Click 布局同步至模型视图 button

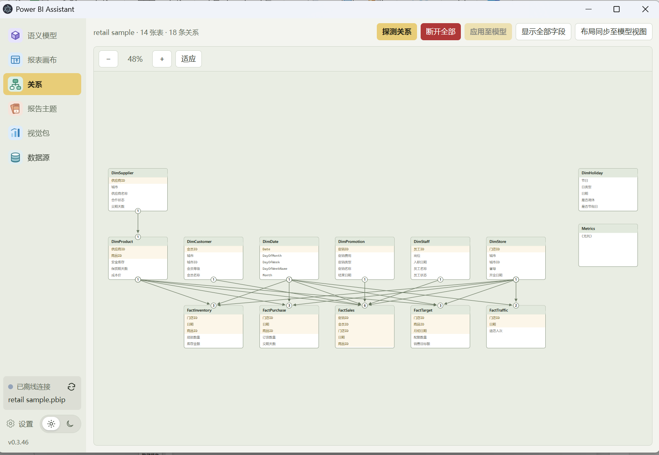point(614,32)
